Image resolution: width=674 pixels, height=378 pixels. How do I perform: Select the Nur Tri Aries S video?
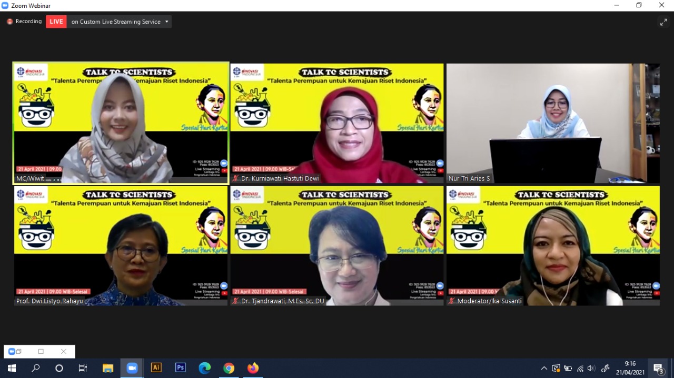tap(553, 124)
